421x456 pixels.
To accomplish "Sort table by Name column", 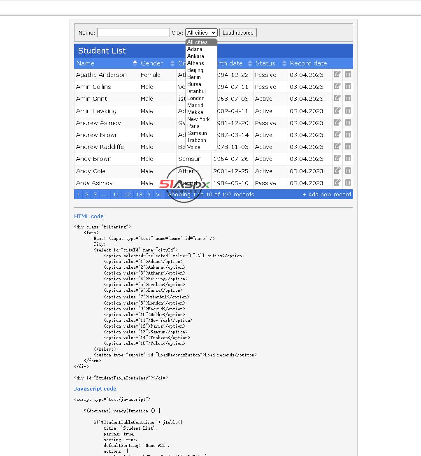I will coord(107,63).
